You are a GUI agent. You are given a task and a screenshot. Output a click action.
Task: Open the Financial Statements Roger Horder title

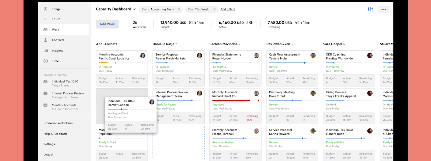[227, 56]
